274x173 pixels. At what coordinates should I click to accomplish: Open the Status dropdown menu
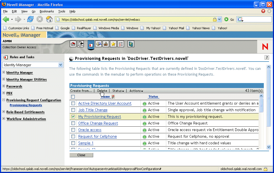click(118, 91)
